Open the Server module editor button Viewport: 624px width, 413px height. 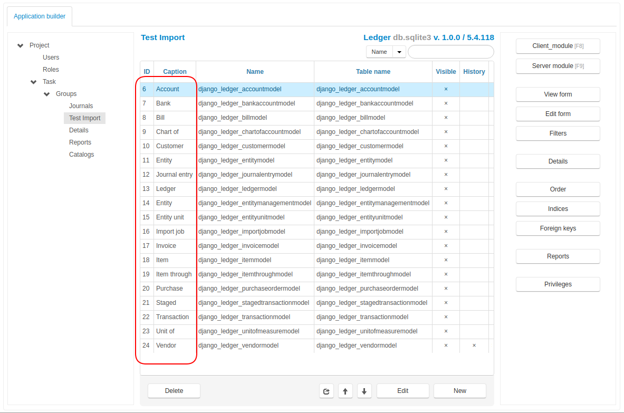coord(558,66)
